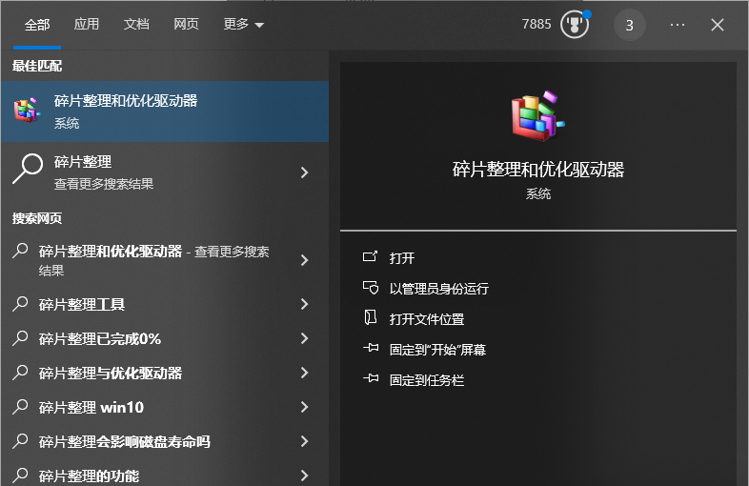Click search icon next to 碎片整理工具

pos(20,304)
